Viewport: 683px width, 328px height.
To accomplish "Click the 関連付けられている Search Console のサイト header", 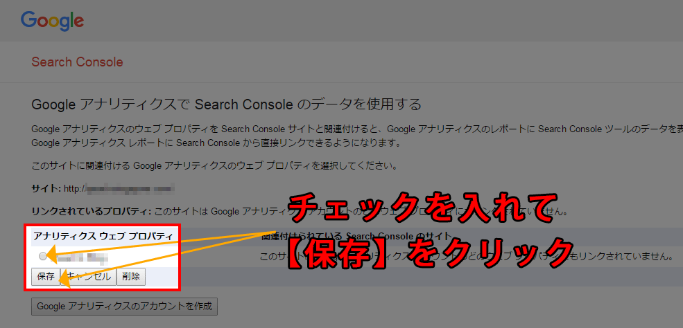I will 357,237.
